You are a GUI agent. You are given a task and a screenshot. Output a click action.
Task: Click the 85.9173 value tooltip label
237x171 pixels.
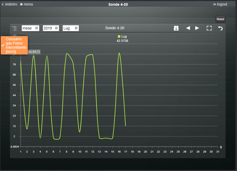click(x=34, y=52)
